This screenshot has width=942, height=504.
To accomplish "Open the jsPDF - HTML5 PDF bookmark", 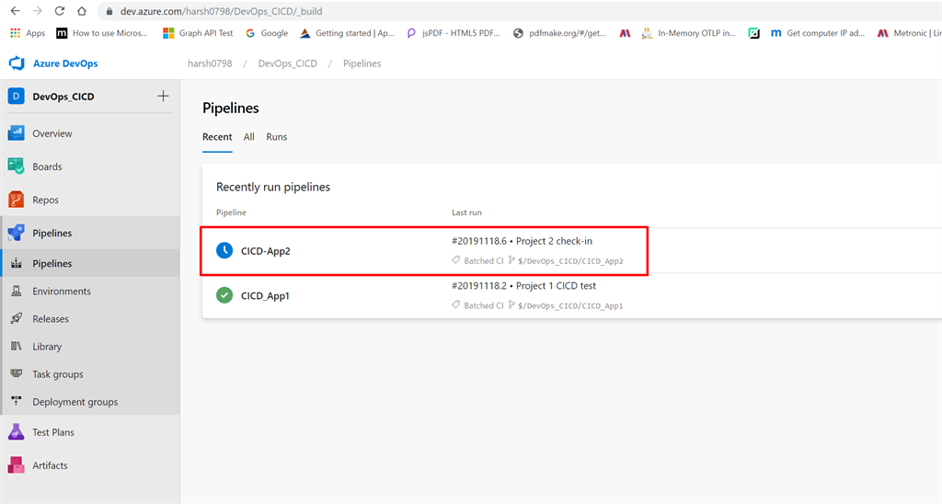I will [453, 33].
